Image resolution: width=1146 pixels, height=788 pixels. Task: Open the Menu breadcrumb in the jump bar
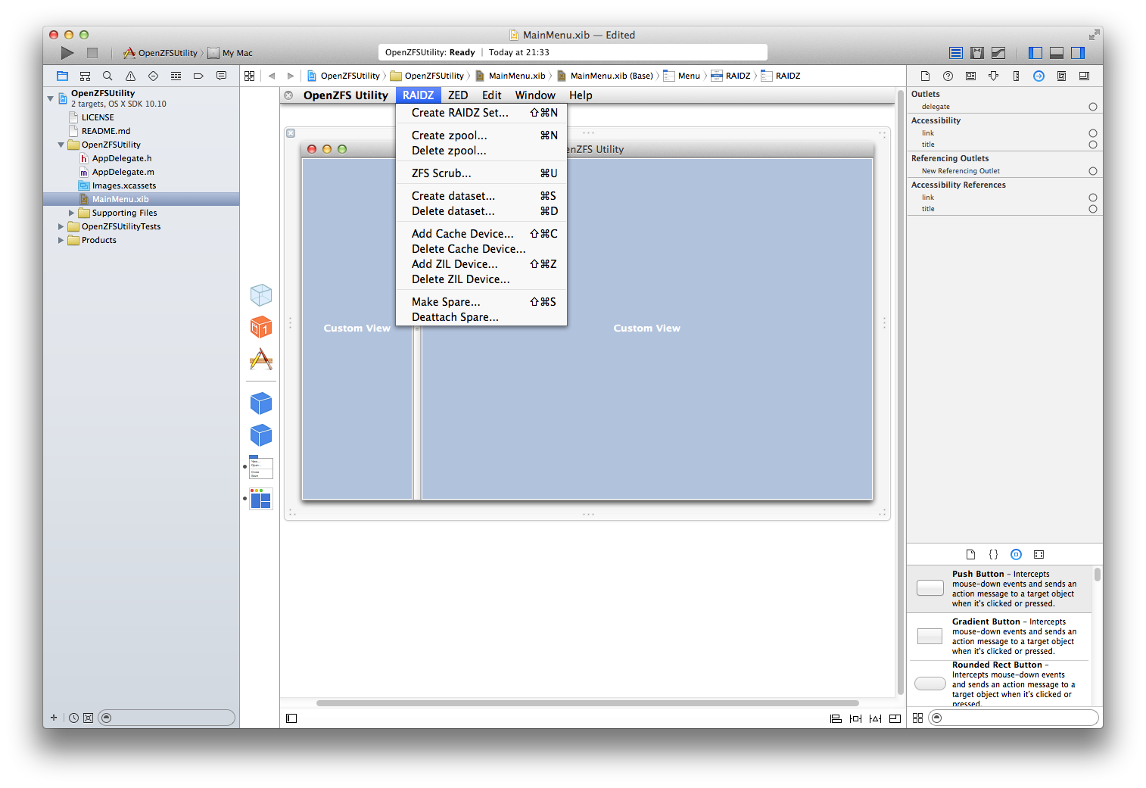[x=682, y=76]
